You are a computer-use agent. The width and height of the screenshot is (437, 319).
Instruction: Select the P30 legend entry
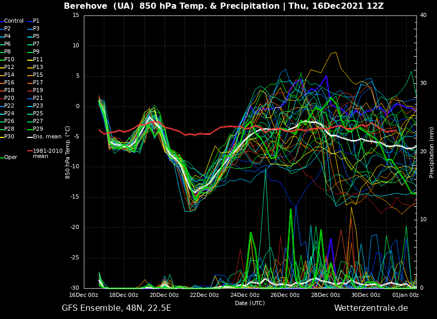point(9,137)
